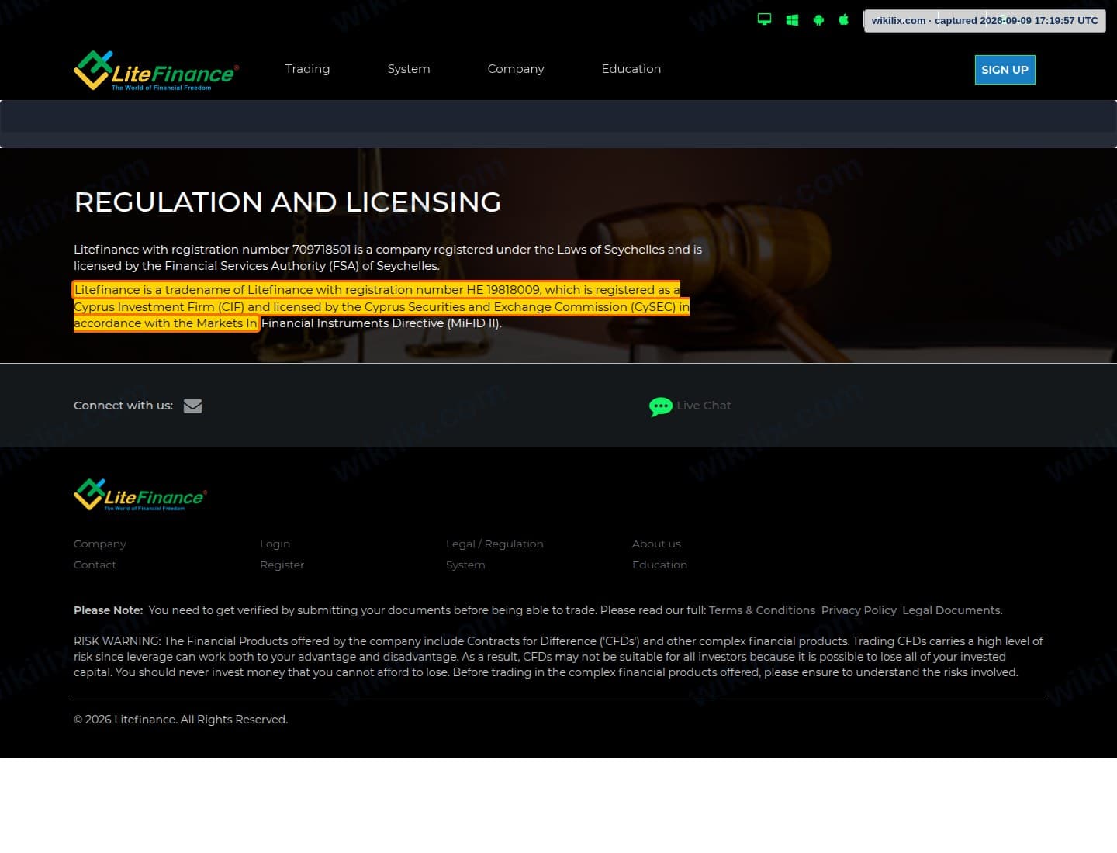The width and height of the screenshot is (1117, 853).
Task: Click the REGULATION AND LICENSING heading
Action: [288, 202]
